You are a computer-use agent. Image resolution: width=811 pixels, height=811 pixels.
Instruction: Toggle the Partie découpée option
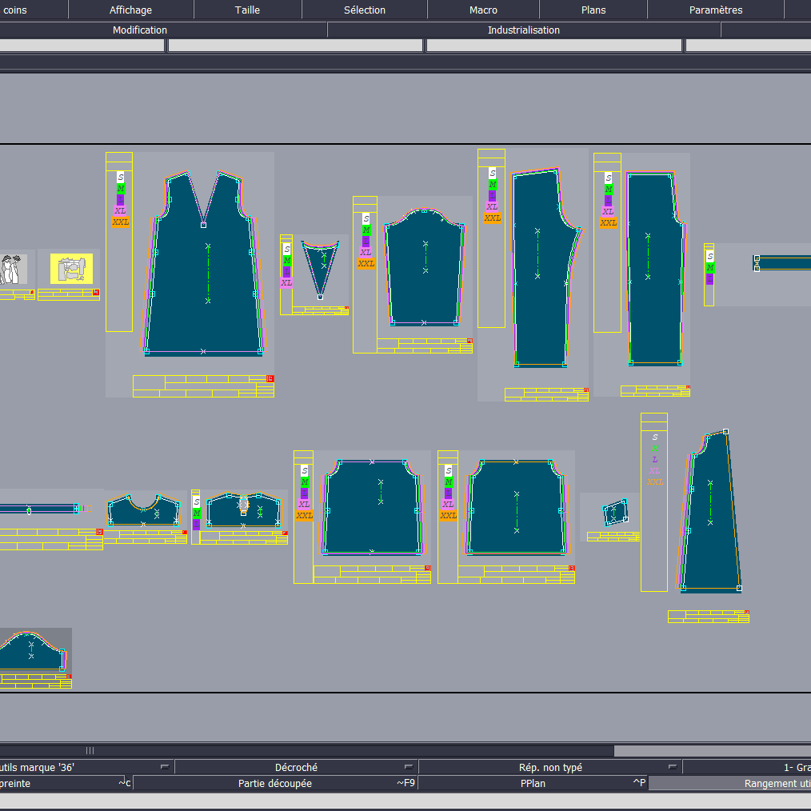(x=275, y=784)
